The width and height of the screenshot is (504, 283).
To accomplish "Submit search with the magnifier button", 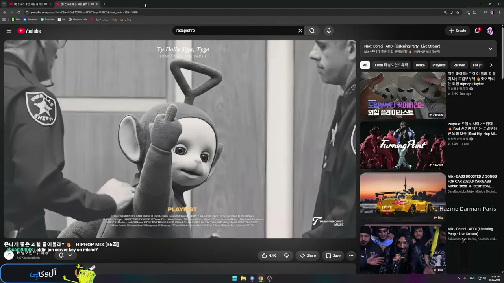I will click(x=312, y=31).
